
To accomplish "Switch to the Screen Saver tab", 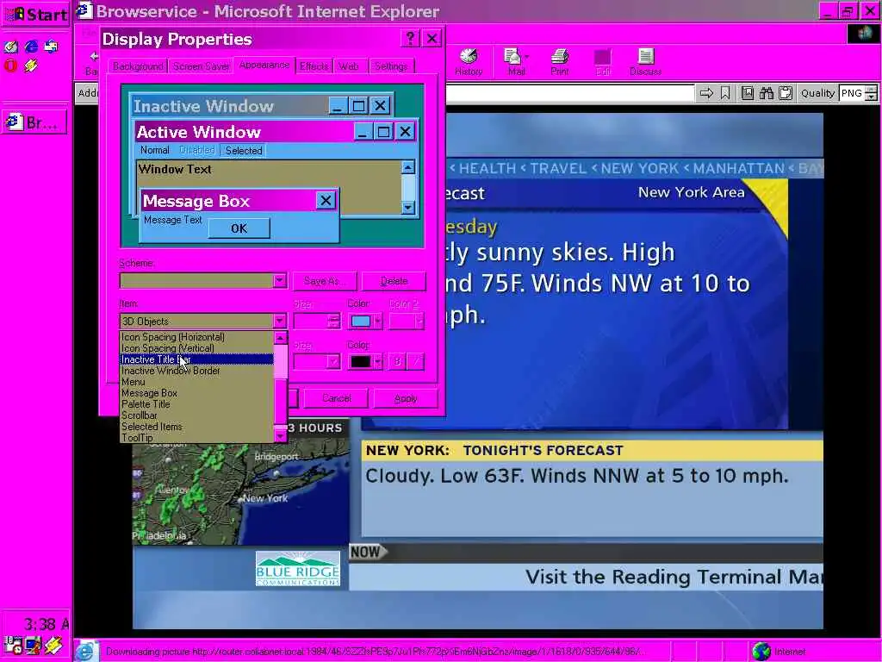I will coord(200,66).
